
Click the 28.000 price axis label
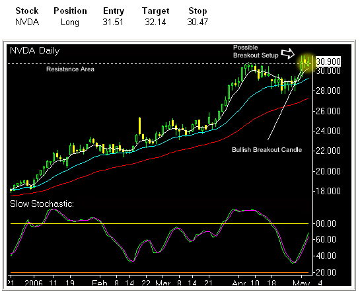coord(328,91)
